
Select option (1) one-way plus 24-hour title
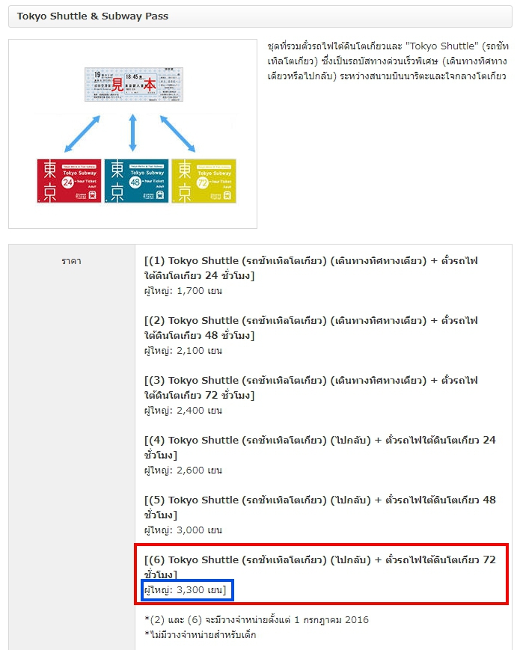pyautogui.click(x=311, y=269)
